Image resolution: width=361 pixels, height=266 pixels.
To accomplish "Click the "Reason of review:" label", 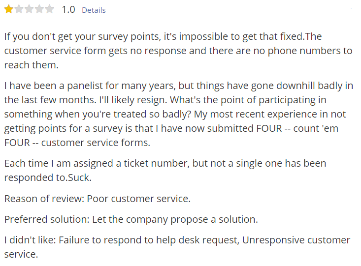I will [44, 199].
